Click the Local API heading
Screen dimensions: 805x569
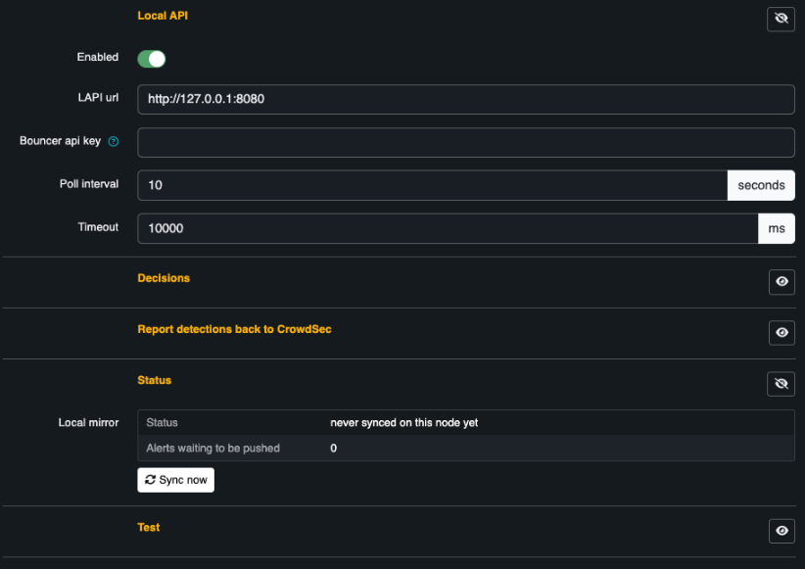[163, 16]
